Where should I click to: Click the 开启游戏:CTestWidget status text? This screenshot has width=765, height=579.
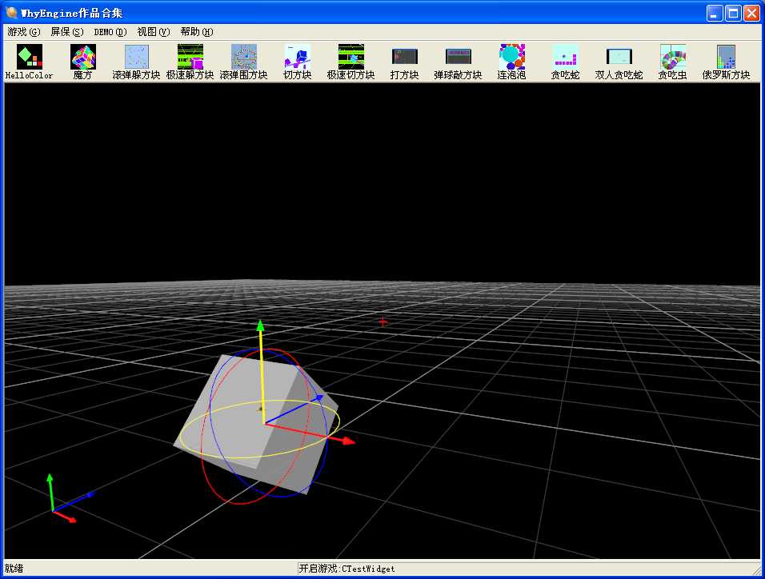pos(346,569)
